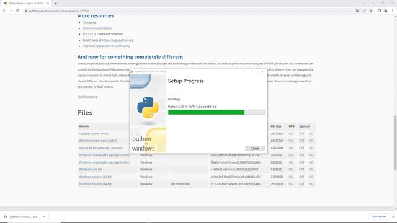Image resolution: width=397 pixels, height=223 pixels.
Task: Click the File Size column header
Action: (x=276, y=126)
